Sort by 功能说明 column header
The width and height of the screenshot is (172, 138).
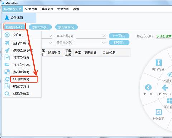pos(116,53)
